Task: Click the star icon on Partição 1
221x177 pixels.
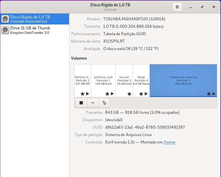Action: [x=83, y=94]
